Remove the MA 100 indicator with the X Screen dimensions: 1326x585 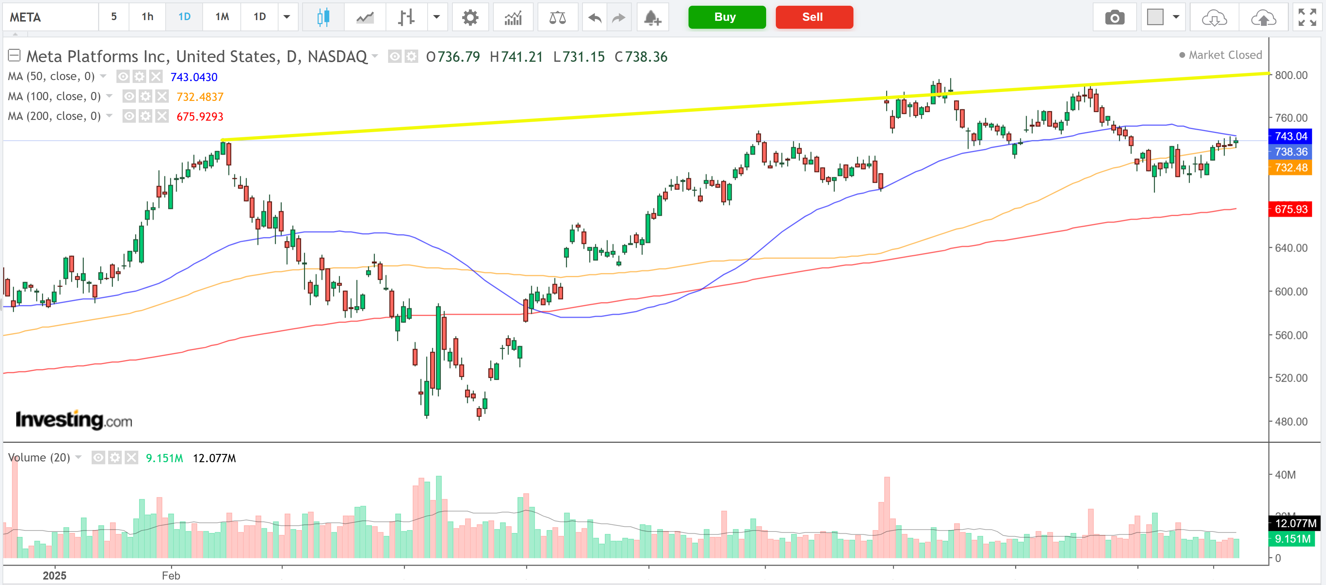[162, 96]
